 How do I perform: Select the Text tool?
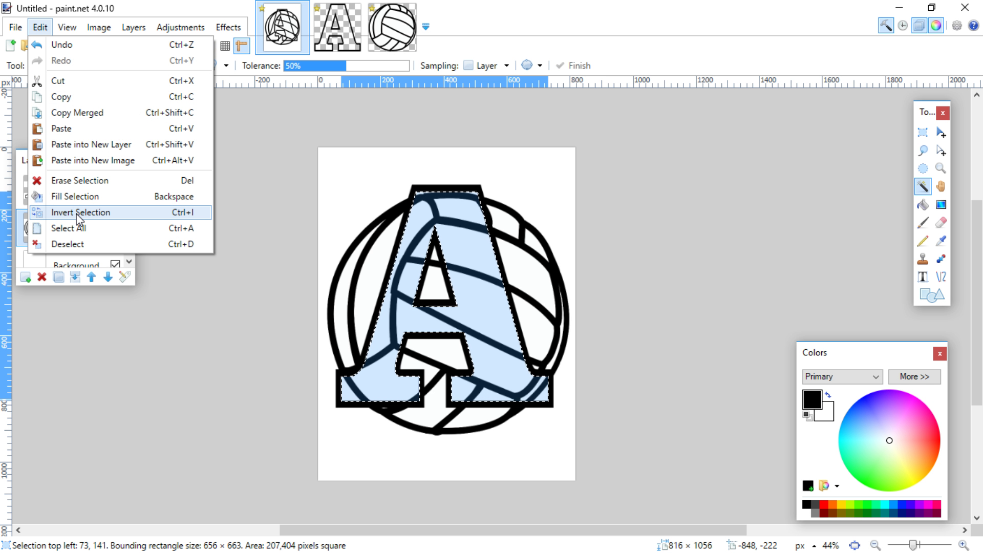click(x=923, y=277)
